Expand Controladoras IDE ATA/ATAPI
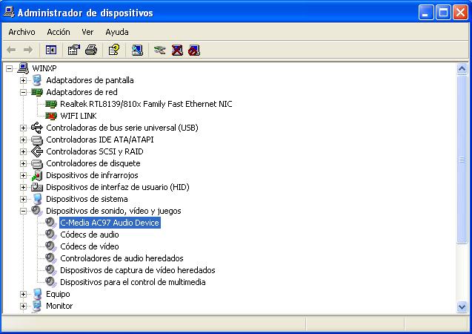The width and height of the screenshot is (472, 334). point(23,140)
